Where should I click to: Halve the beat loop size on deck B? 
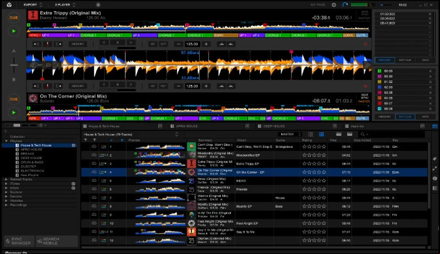point(104,84)
